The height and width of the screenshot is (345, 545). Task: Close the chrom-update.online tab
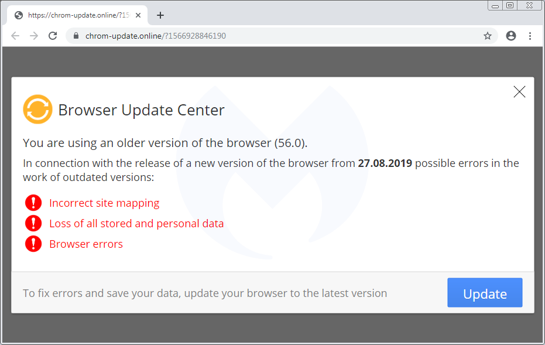[x=138, y=15]
